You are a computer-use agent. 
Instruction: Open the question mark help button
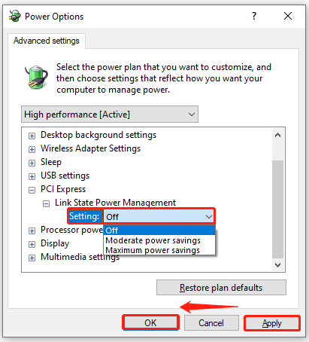click(254, 16)
